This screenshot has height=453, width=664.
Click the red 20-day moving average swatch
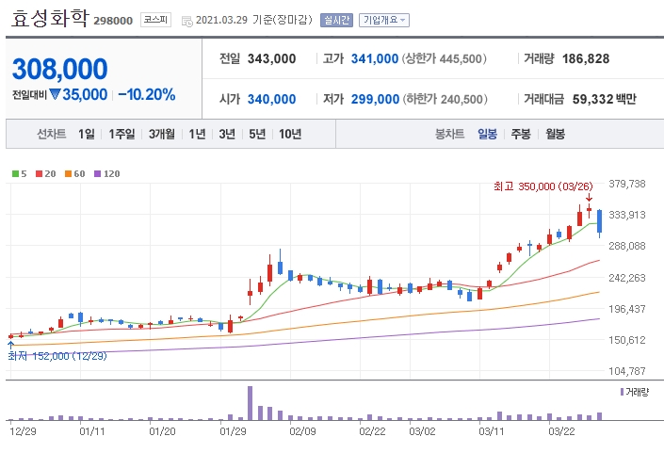39,173
